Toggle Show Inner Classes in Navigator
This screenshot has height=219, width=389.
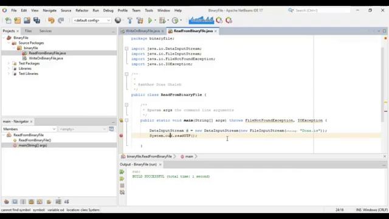coord(40,201)
